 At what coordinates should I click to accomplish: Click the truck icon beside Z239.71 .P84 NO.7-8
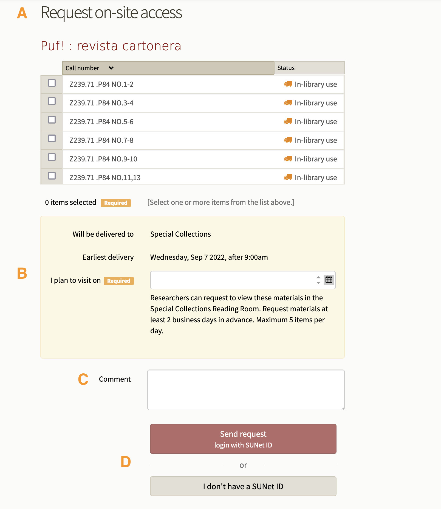pos(288,140)
